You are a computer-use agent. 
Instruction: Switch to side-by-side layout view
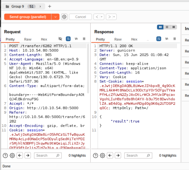click(x=160, y=27)
